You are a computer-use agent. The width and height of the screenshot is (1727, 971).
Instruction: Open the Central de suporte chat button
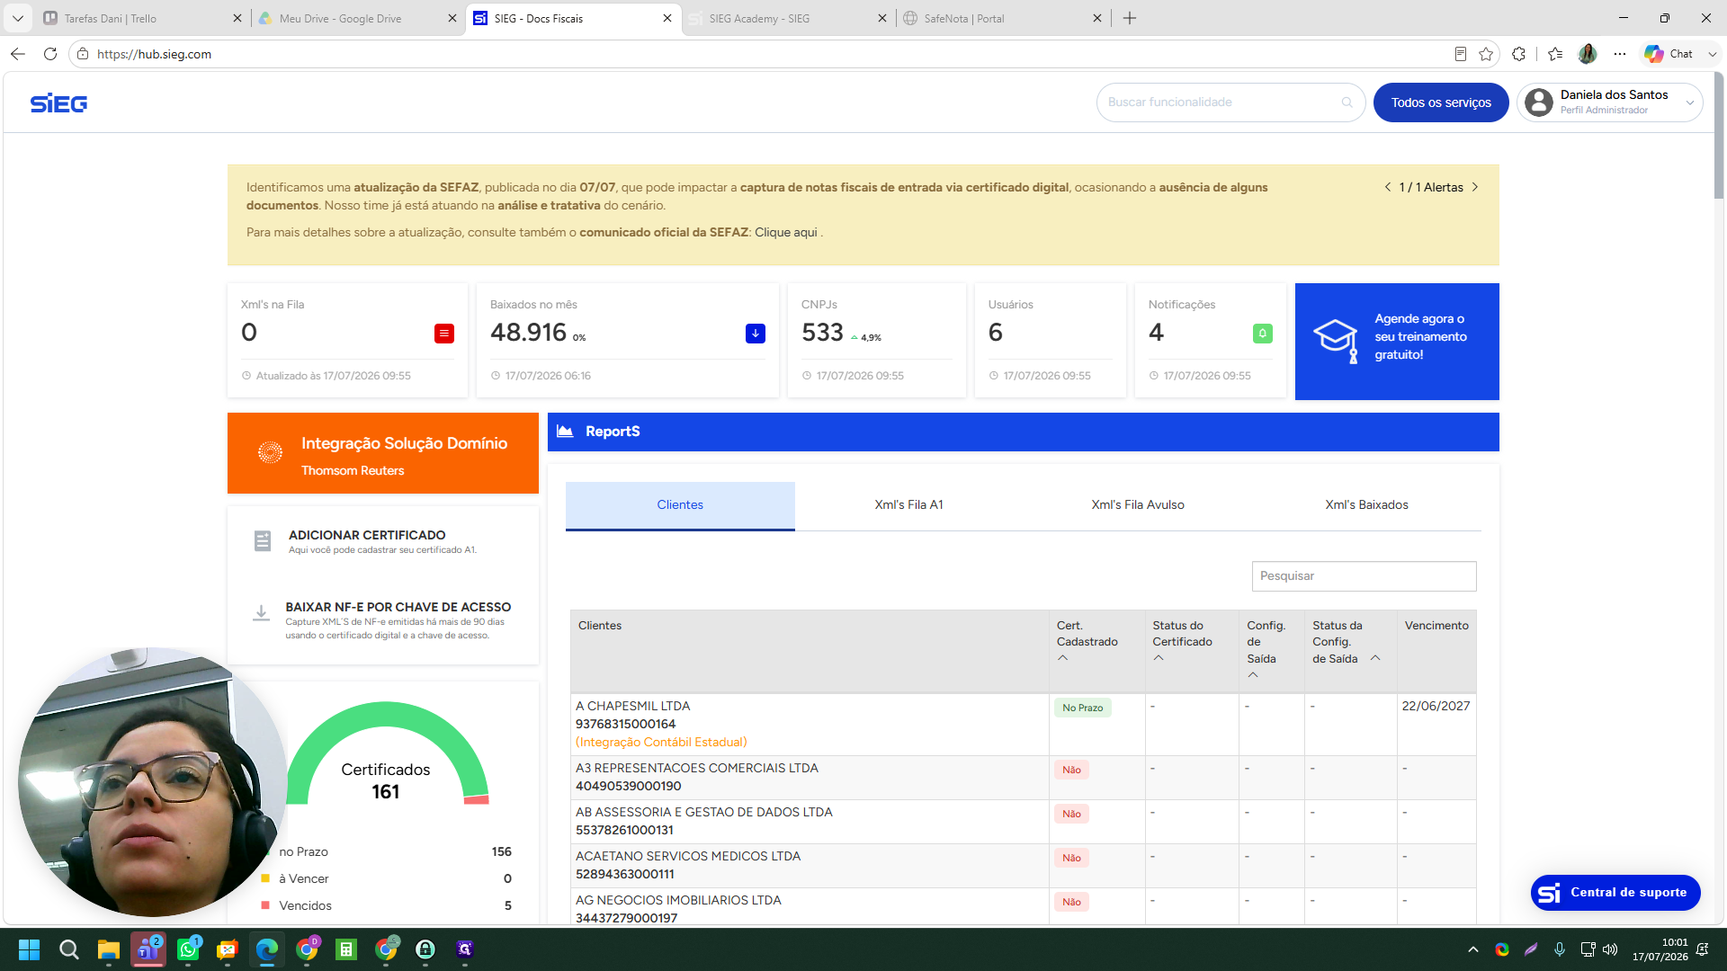tap(1615, 893)
